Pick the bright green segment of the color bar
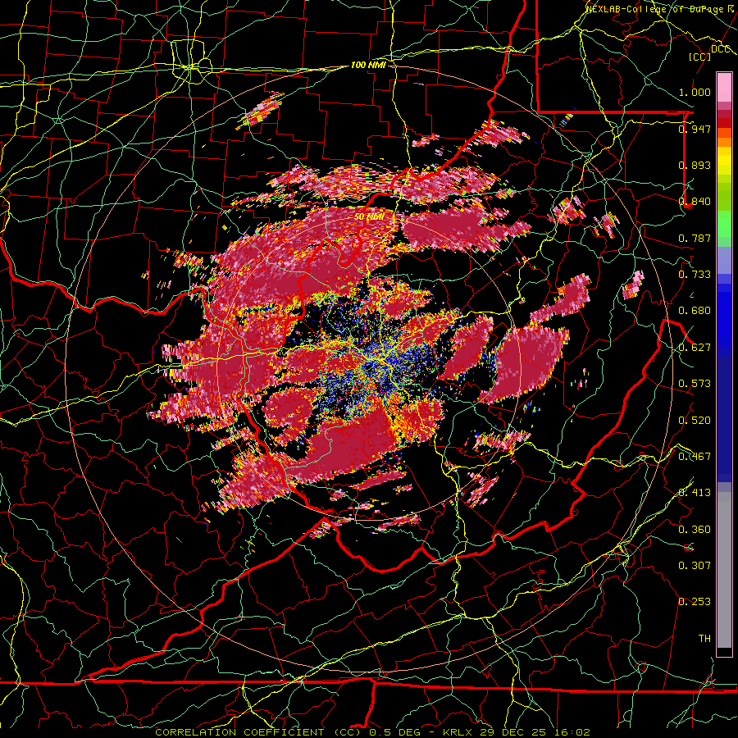 point(724,223)
